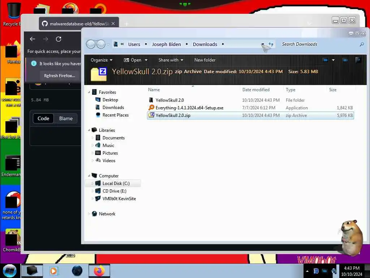Open the Share with menu
The image size is (370, 278).
[x=171, y=60]
